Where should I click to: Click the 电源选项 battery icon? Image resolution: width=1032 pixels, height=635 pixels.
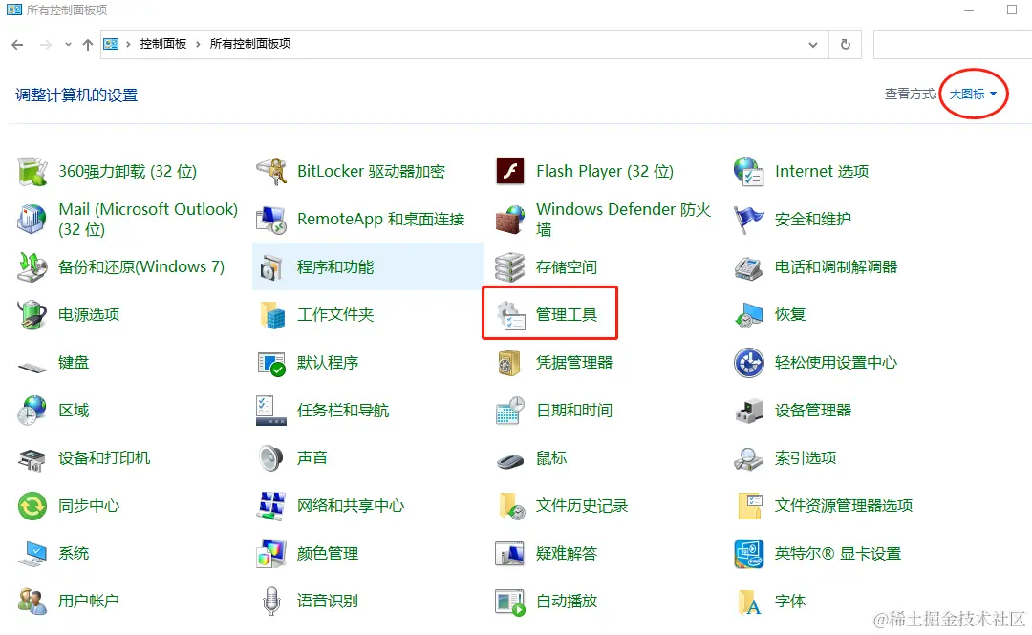click(32, 314)
